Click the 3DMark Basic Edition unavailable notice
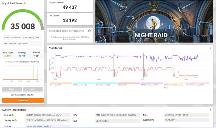Viewport: 216px width, 128px height. tap(70, 38)
